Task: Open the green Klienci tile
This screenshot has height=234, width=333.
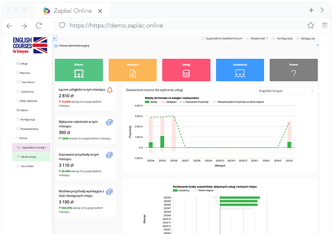Action: point(79,70)
